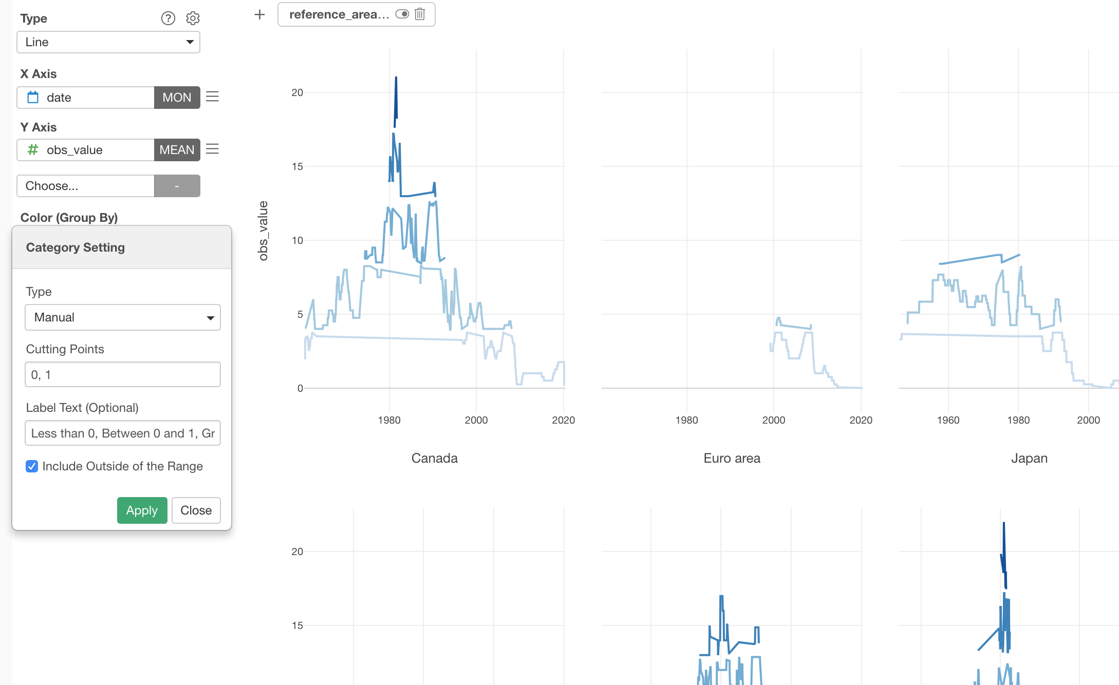Close the Category Setting dialog
Screen dimensions: 1119x685
pyautogui.click(x=196, y=510)
